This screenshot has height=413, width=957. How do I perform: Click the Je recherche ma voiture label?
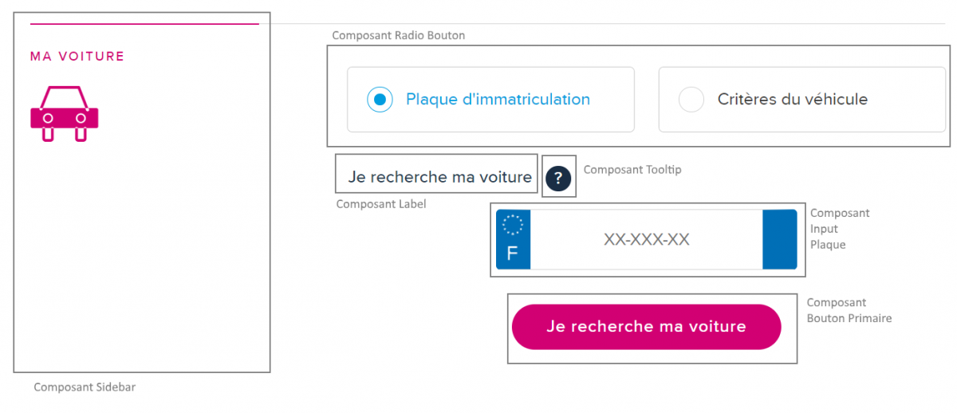[x=439, y=177]
